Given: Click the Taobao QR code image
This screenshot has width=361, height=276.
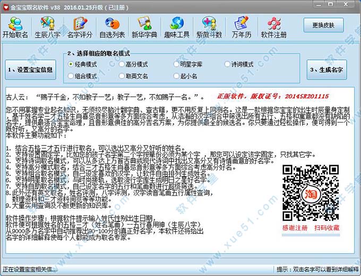Looking at the screenshot, I should [x=311, y=193].
